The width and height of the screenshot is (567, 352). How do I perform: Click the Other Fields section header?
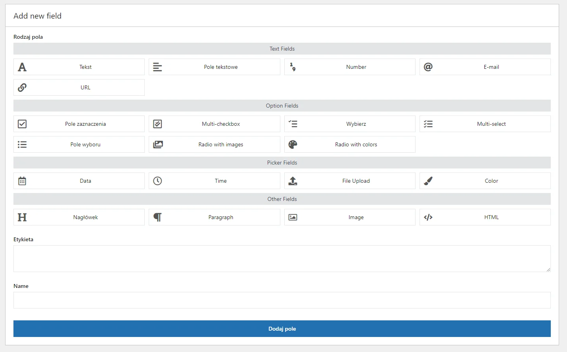tap(282, 199)
